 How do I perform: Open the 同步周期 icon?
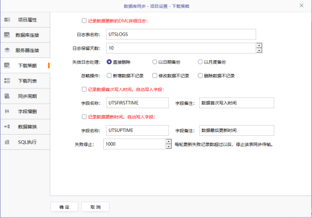[x=7, y=96]
